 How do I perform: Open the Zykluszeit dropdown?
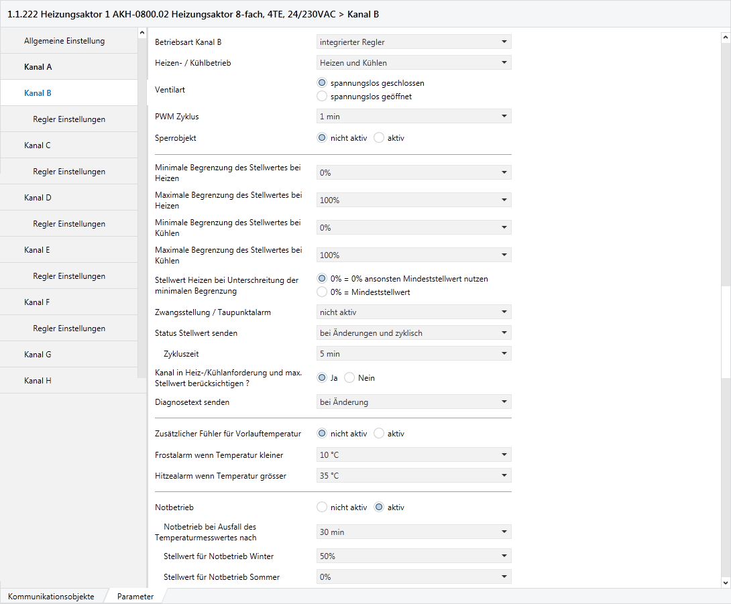tap(414, 354)
